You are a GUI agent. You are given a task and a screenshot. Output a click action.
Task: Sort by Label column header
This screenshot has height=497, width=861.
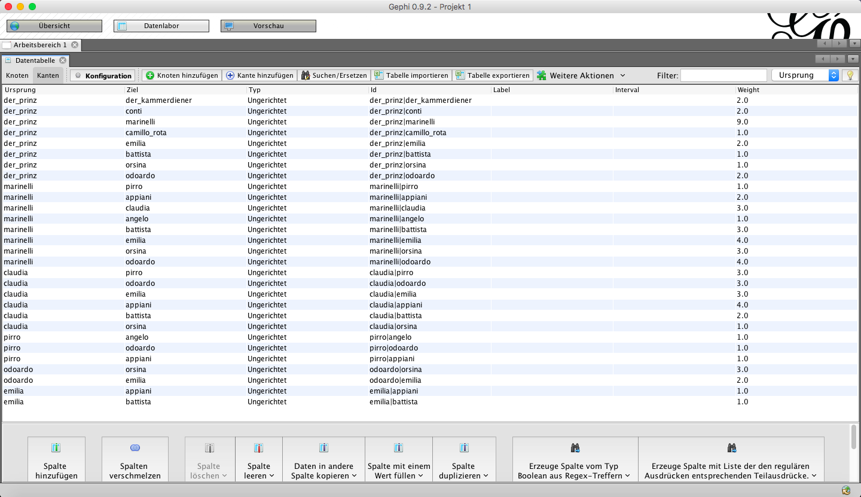point(551,90)
